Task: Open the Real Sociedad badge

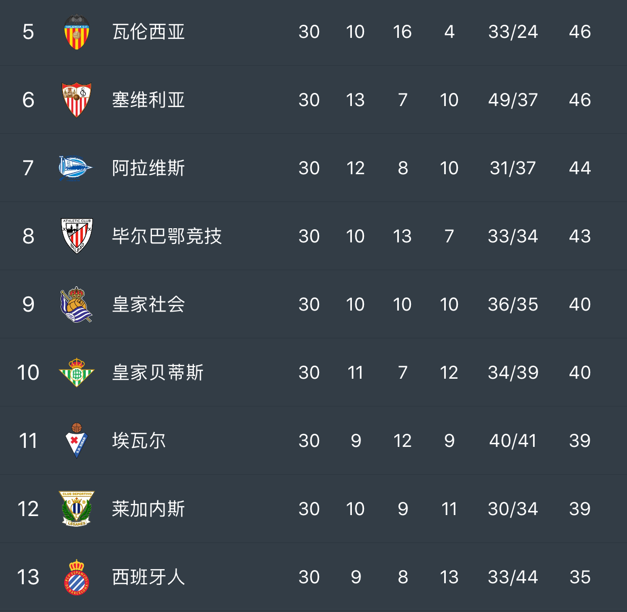Action: (76, 304)
